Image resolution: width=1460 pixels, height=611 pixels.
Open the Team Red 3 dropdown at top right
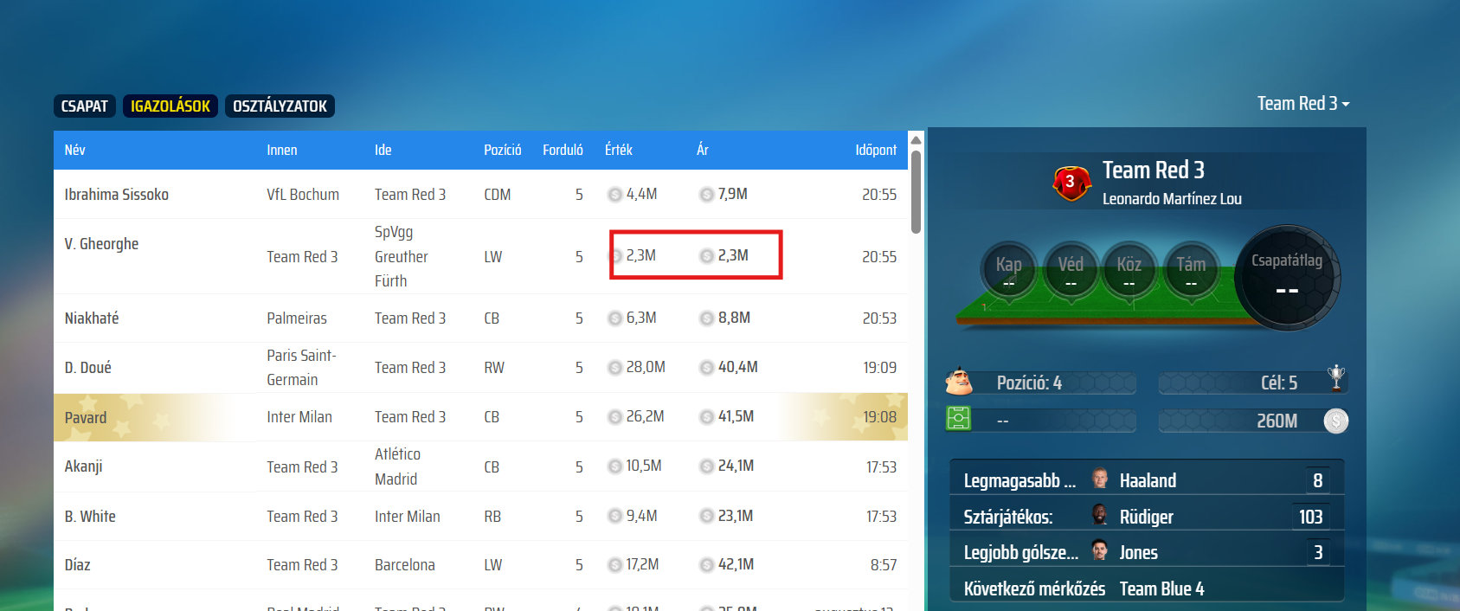point(1302,104)
